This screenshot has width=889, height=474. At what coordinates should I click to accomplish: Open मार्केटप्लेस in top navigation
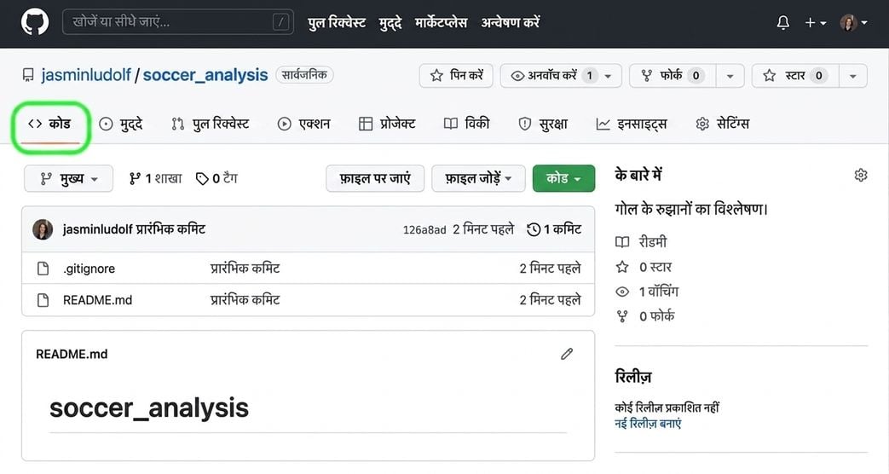442,23
